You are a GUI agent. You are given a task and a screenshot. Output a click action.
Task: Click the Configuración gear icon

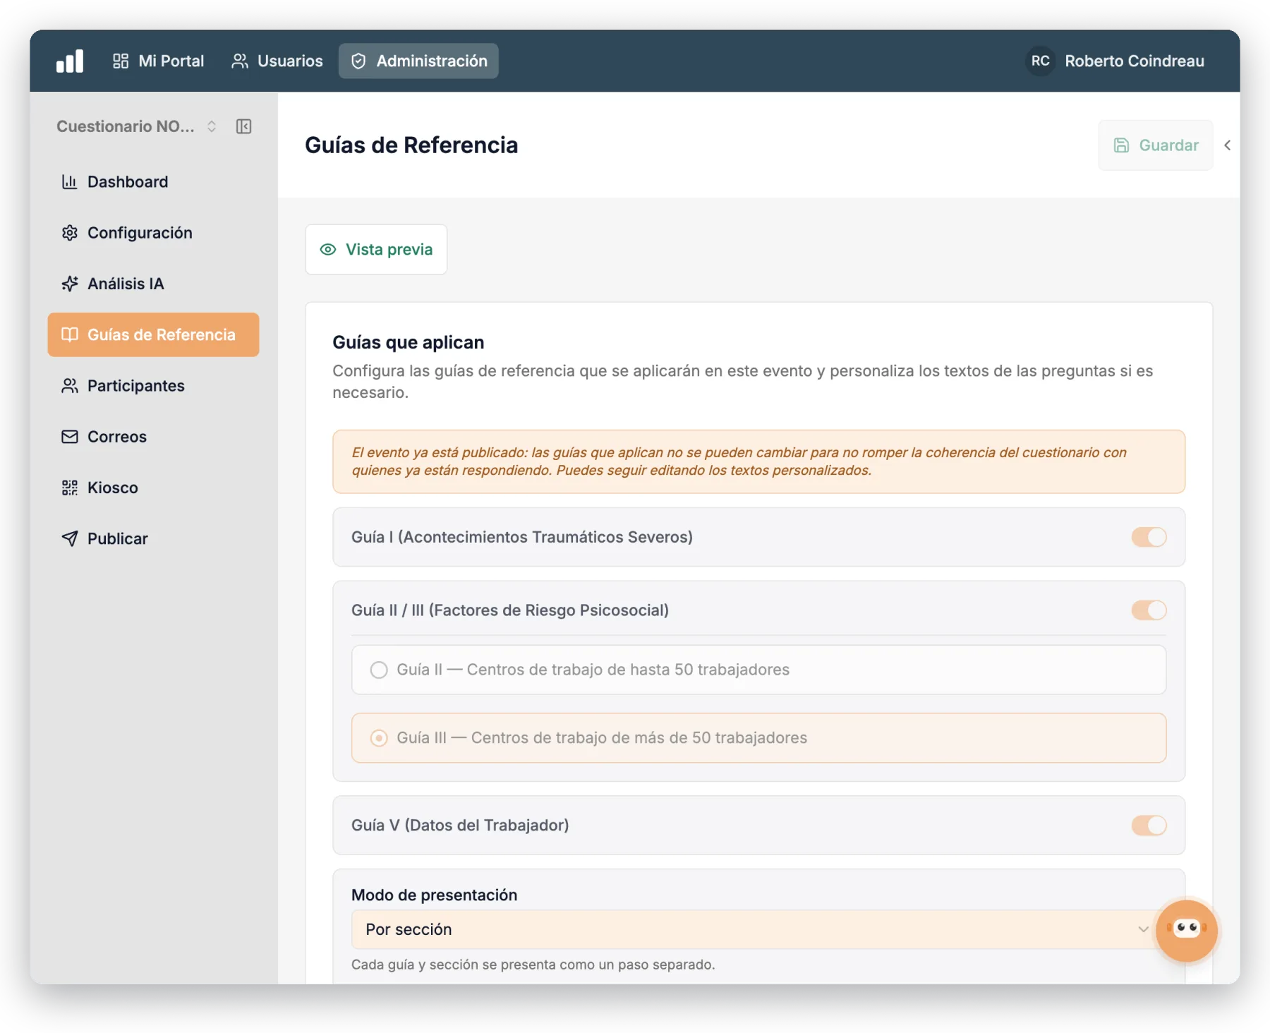[x=69, y=233]
